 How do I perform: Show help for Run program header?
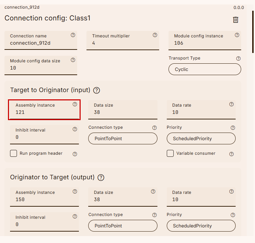pos(75,154)
